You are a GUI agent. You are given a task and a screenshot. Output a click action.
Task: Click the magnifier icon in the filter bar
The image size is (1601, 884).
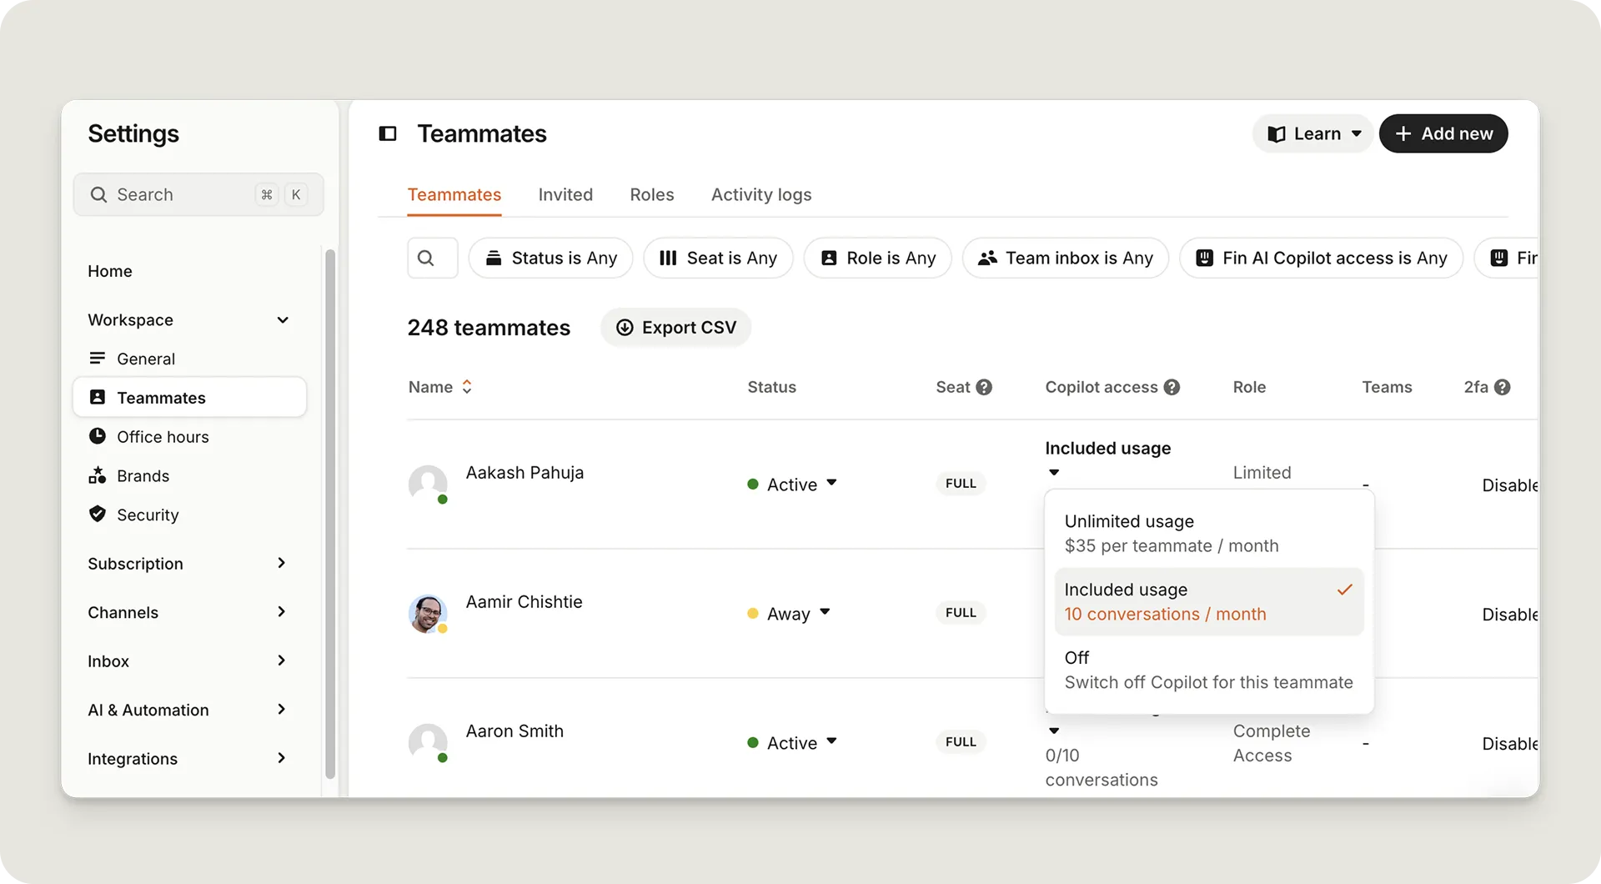tap(426, 259)
